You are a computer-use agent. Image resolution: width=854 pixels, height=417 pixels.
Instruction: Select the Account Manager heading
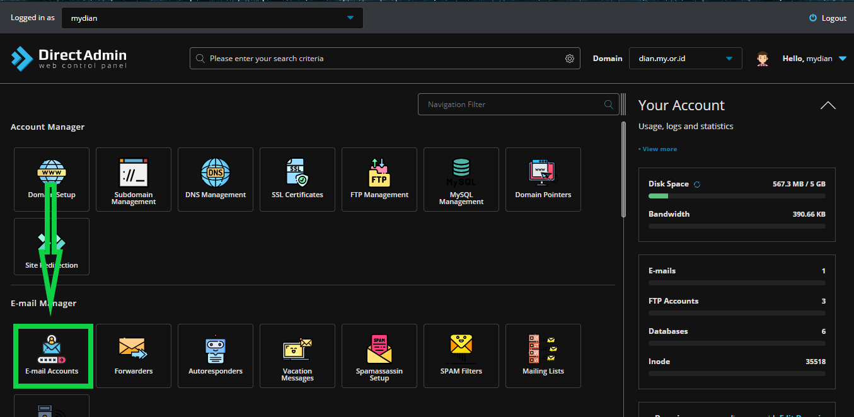click(47, 127)
